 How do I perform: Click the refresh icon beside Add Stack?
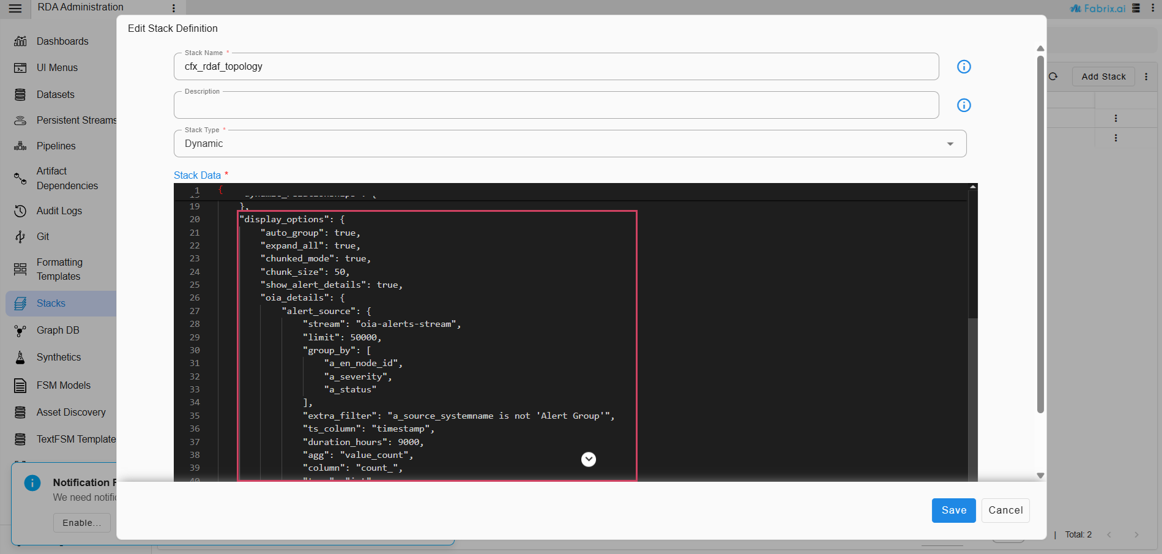pos(1053,77)
